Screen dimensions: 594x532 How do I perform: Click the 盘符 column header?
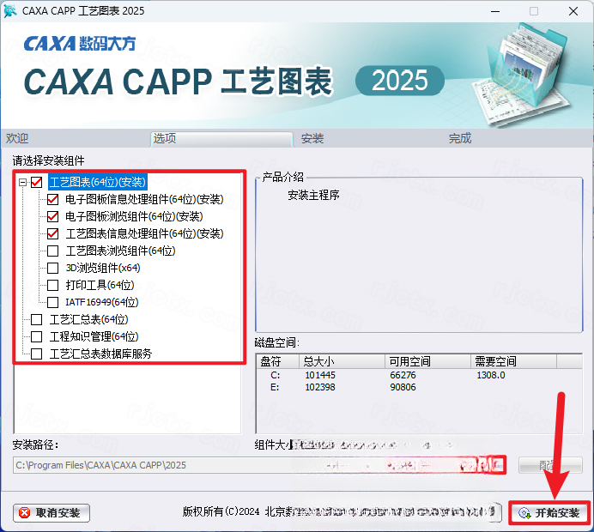[x=278, y=361]
